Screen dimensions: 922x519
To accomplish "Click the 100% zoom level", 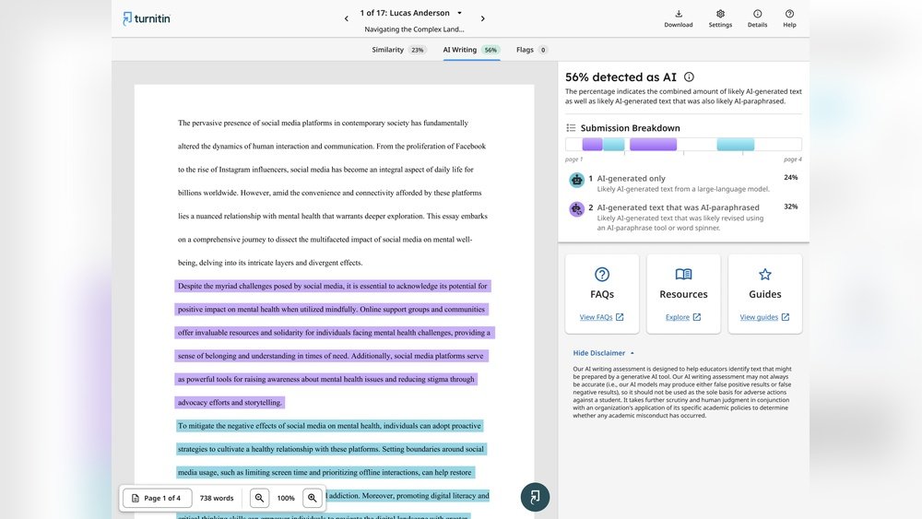I will [x=286, y=499].
